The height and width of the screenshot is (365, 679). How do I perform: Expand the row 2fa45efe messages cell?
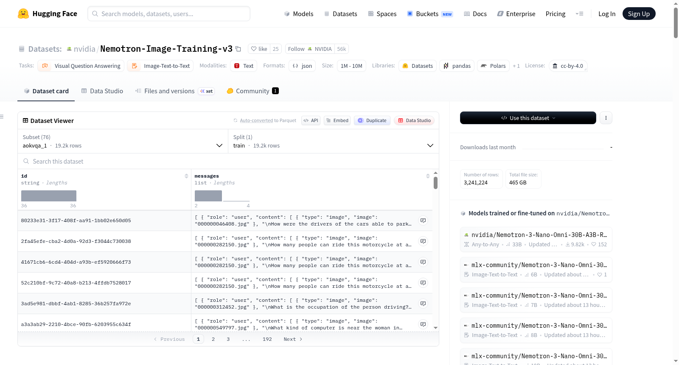(423, 241)
